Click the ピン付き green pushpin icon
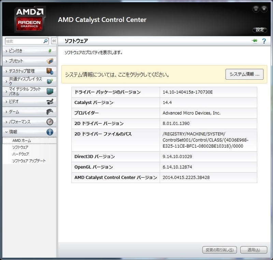The image size is (273, 260). (50, 51)
